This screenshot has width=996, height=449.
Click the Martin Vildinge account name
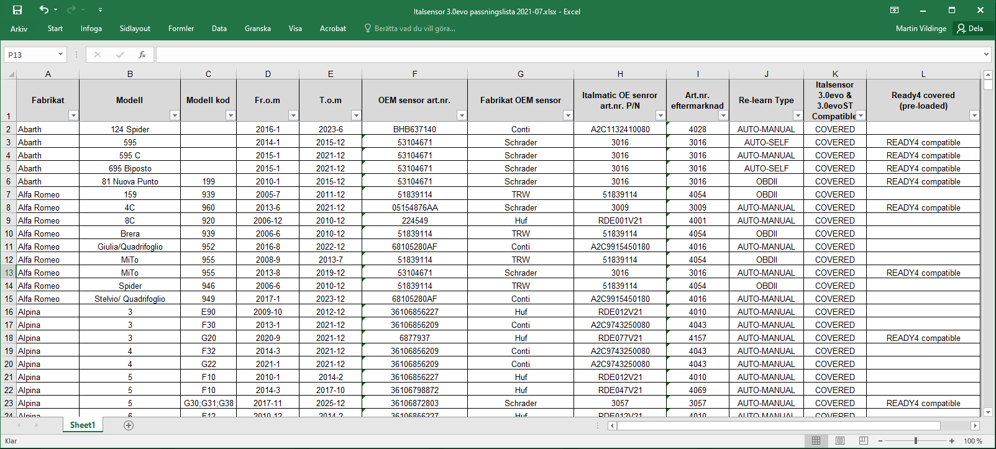(921, 29)
